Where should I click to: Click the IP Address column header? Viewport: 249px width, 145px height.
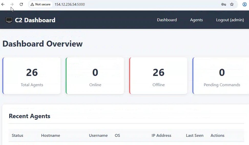pos(161,136)
